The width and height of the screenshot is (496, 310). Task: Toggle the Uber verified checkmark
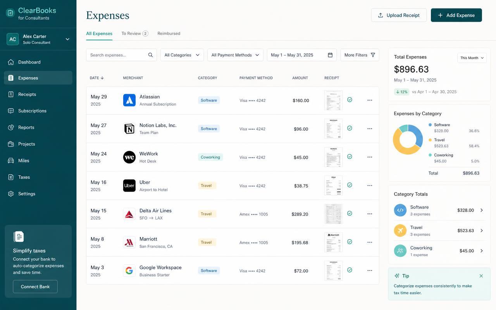pyautogui.click(x=350, y=185)
